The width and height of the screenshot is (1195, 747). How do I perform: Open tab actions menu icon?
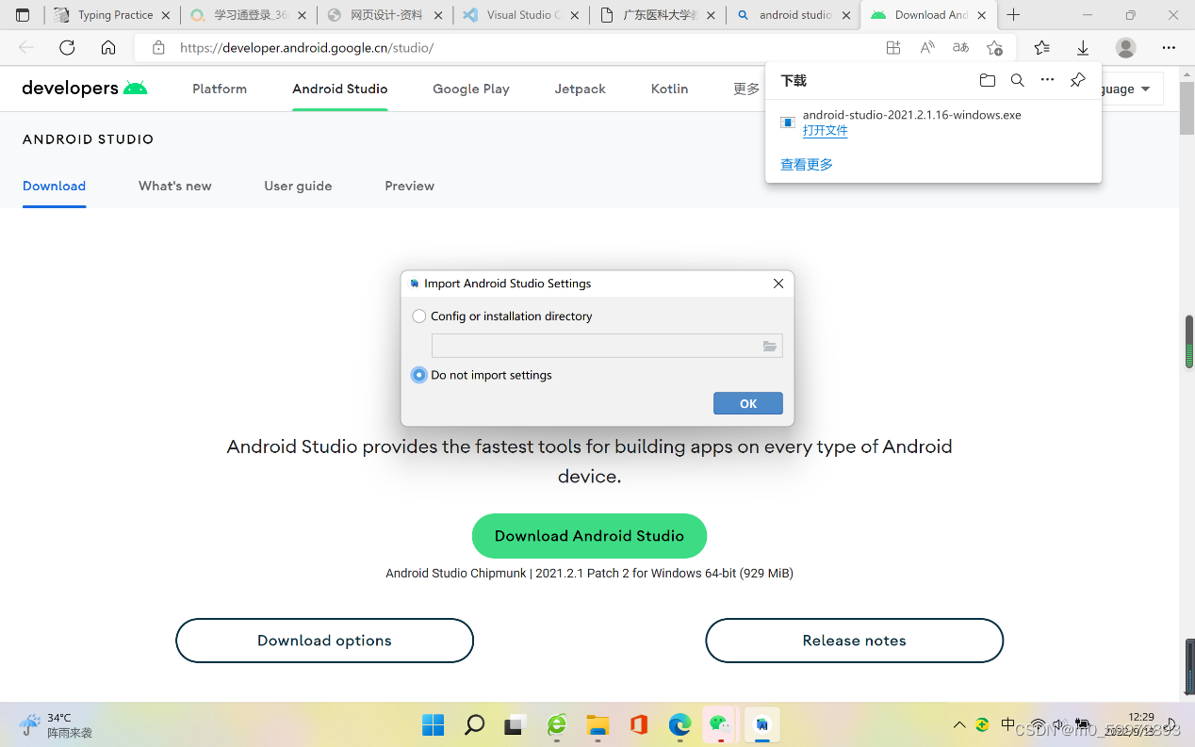(x=23, y=15)
